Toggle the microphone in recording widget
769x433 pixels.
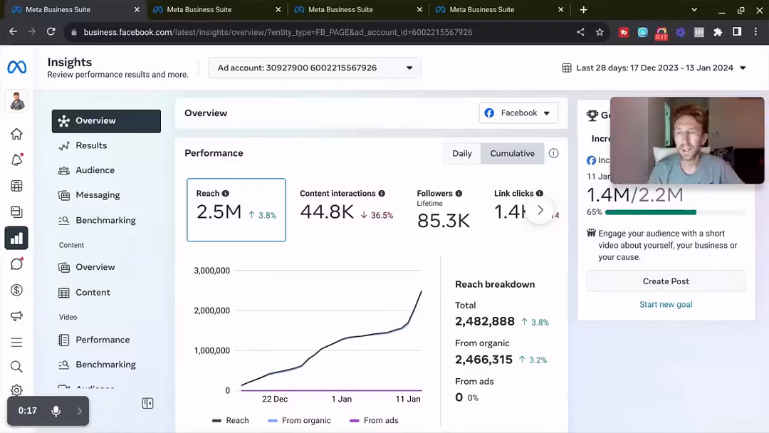(56, 411)
